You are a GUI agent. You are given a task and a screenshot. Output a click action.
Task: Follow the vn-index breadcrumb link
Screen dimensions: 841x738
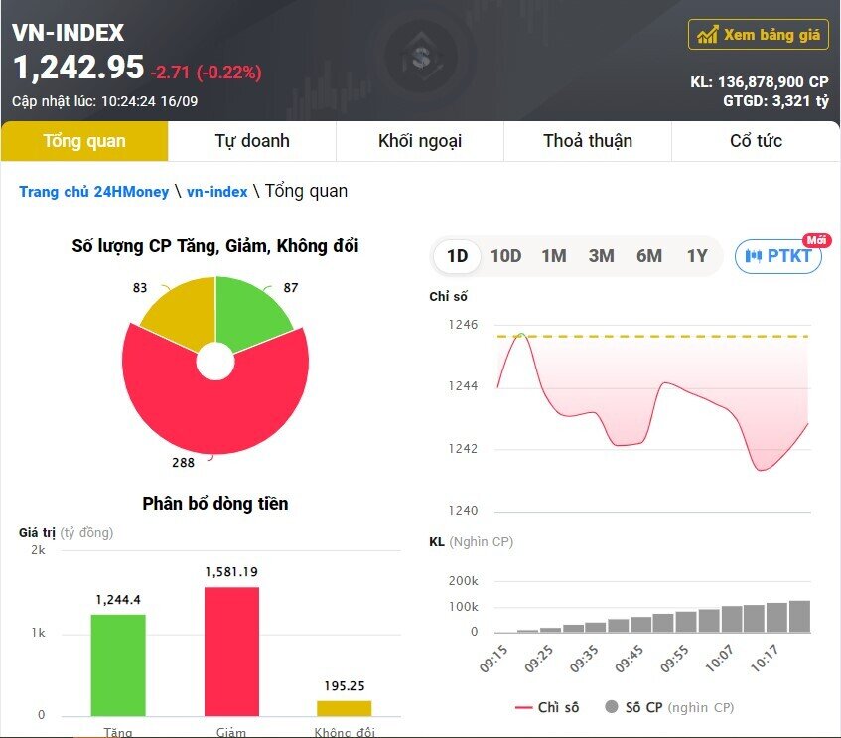click(x=216, y=192)
